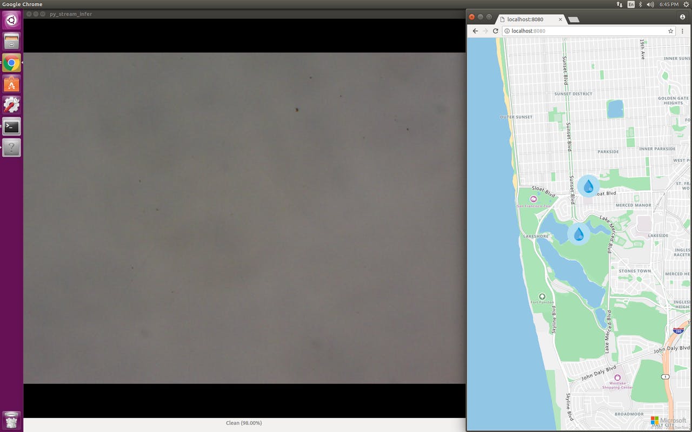The height and width of the screenshot is (432, 692).
Task: Open the sound volume indicator
Action: [x=650, y=4]
